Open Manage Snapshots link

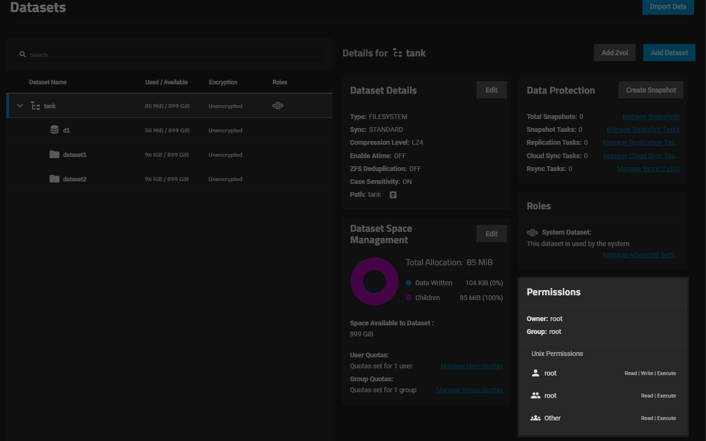coord(651,117)
